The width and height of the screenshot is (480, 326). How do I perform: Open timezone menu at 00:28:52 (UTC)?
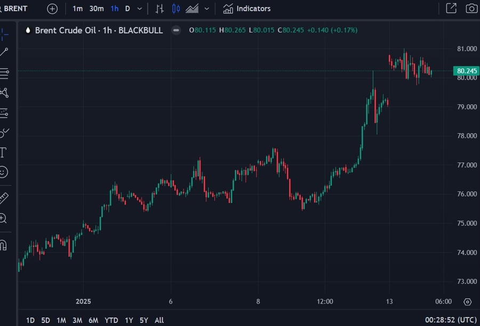451,320
